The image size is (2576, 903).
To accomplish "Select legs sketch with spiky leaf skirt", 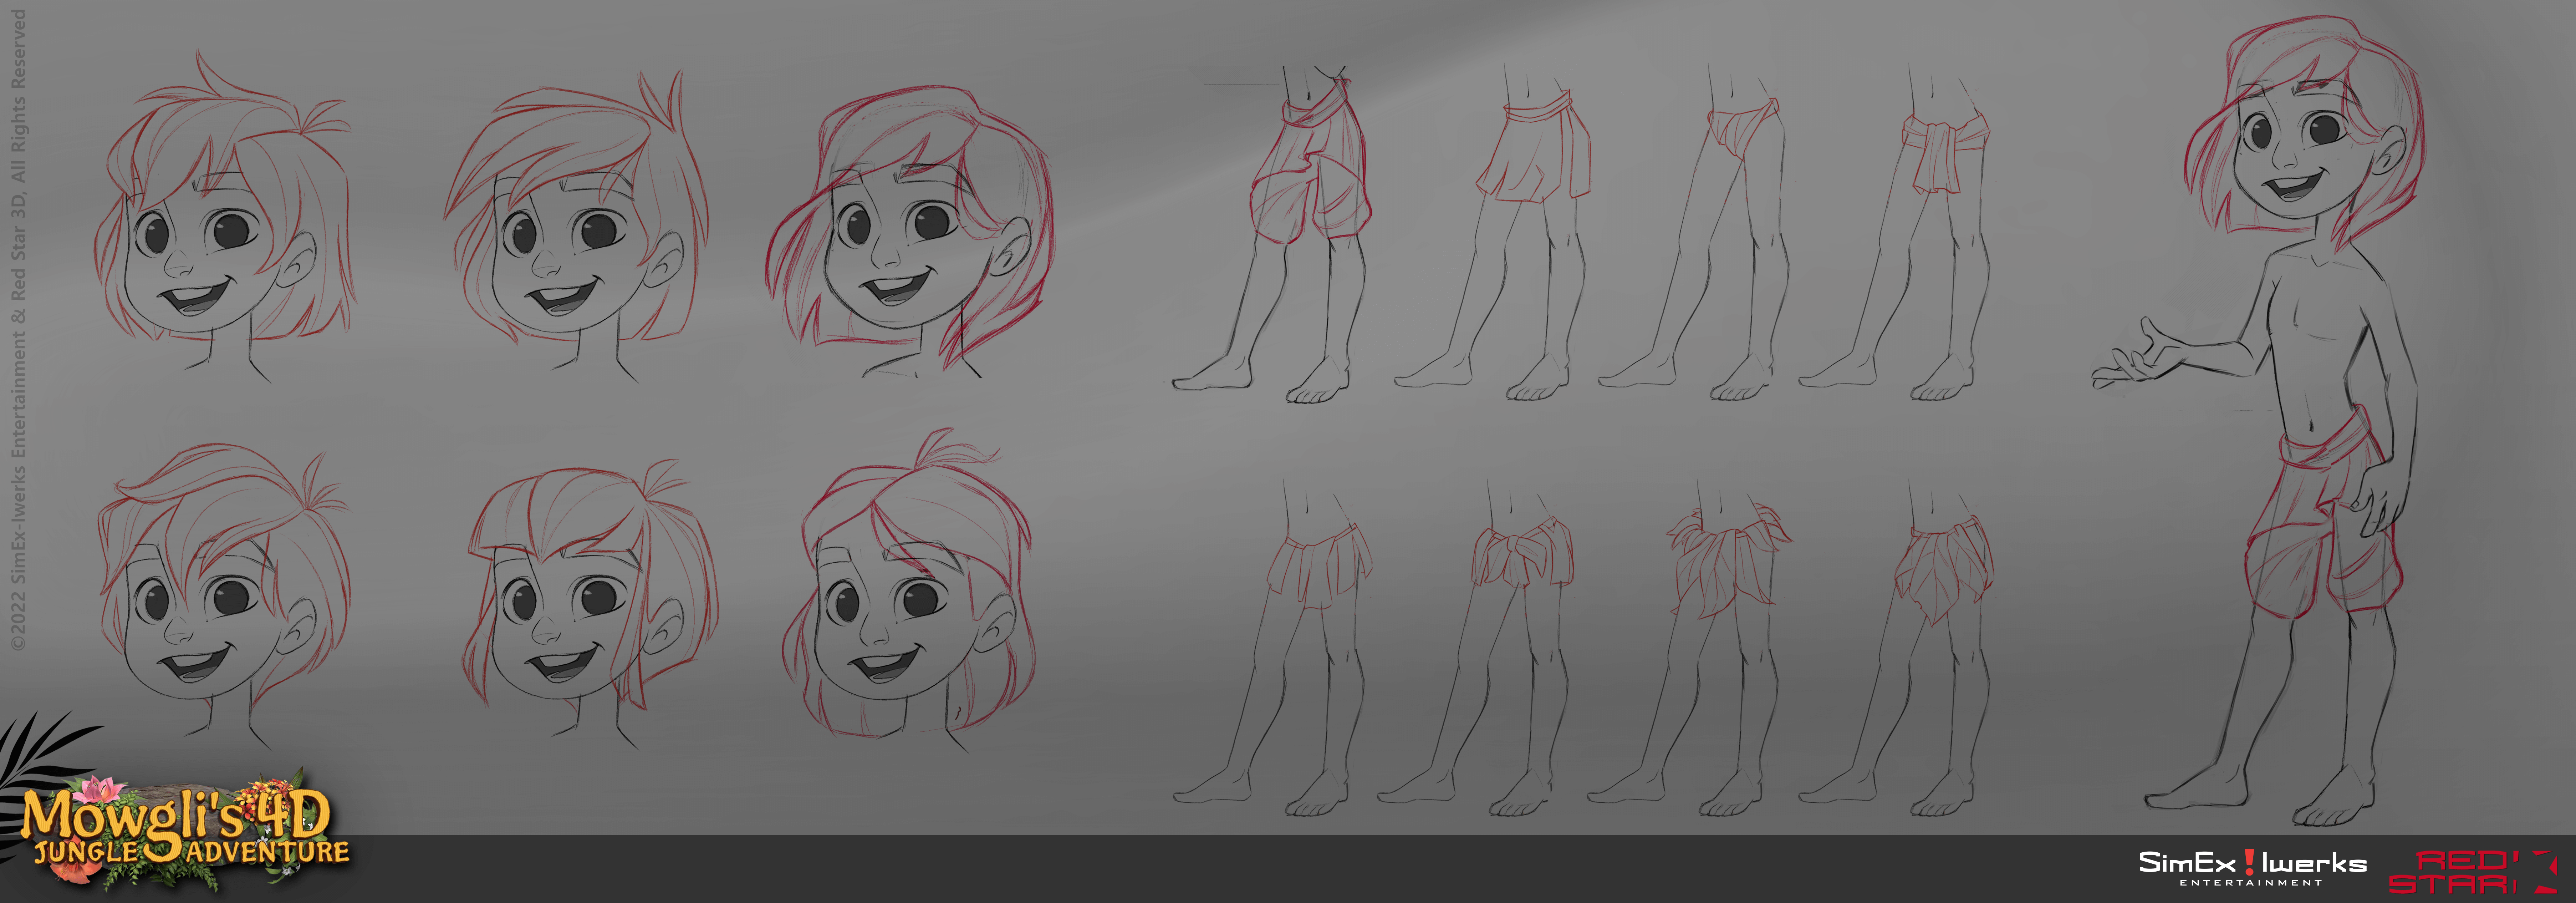I will 1690,648.
